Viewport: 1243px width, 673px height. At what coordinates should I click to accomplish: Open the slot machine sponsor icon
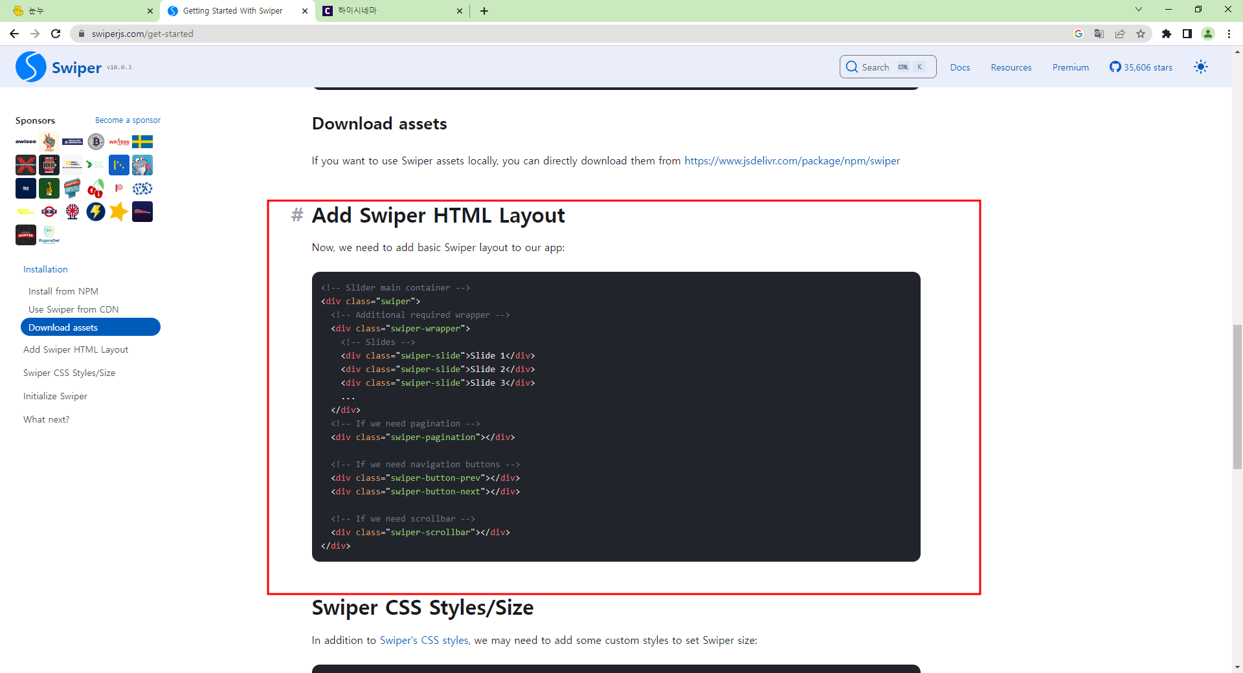(49, 165)
